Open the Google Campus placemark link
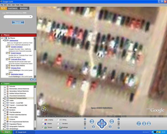The width and height of the screenshot is (167, 134). click(17, 47)
